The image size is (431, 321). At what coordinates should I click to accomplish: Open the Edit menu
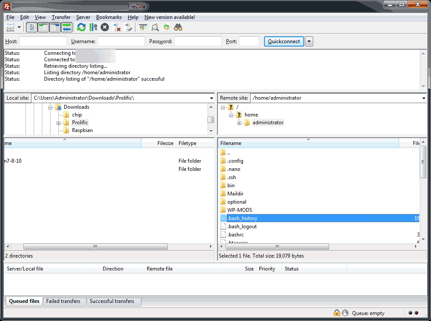coord(25,17)
